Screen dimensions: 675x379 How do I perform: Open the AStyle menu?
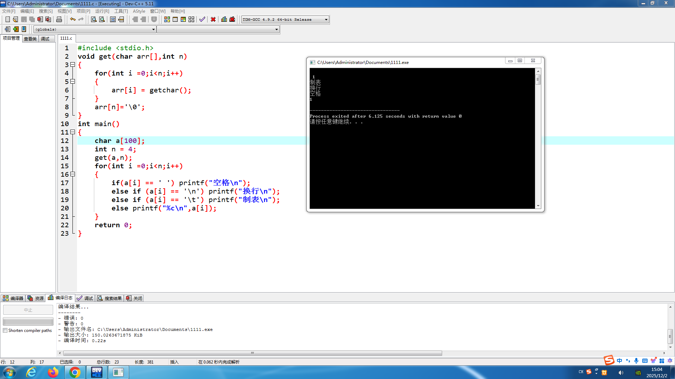pos(139,11)
